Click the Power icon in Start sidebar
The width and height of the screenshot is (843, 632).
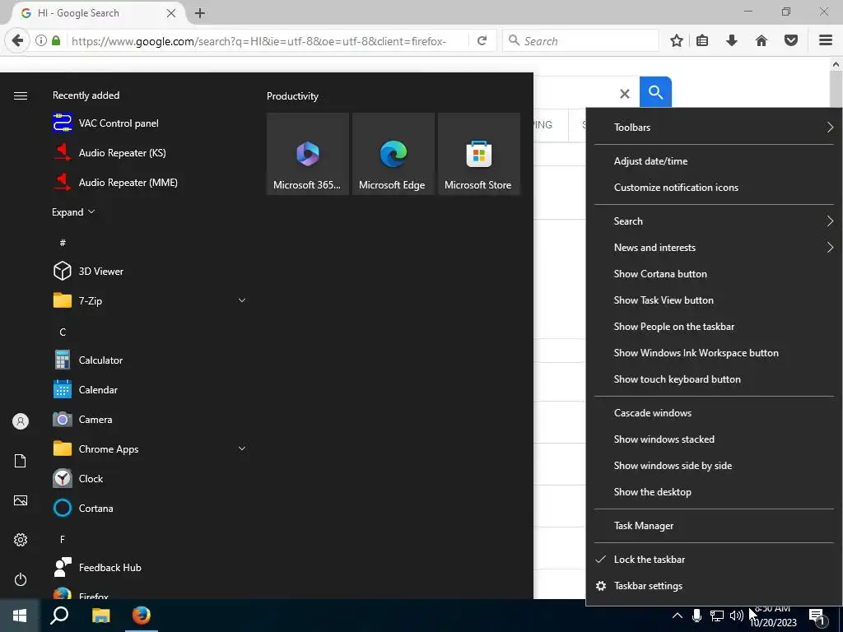(x=21, y=579)
